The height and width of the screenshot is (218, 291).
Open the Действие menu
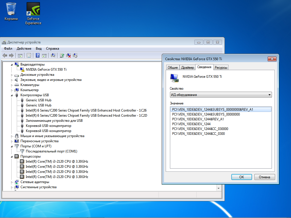point(24,49)
